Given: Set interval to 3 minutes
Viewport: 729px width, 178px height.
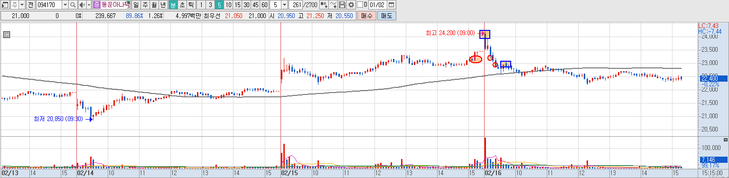Looking at the screenshot, I should [x=210, y=5].
